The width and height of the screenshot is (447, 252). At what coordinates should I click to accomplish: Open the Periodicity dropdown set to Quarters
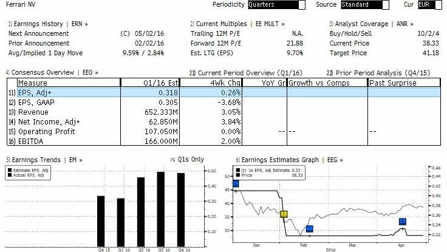click(276, 5)
